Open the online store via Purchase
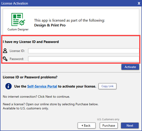This screenshot has height=131, width=142. click(109, 126)
